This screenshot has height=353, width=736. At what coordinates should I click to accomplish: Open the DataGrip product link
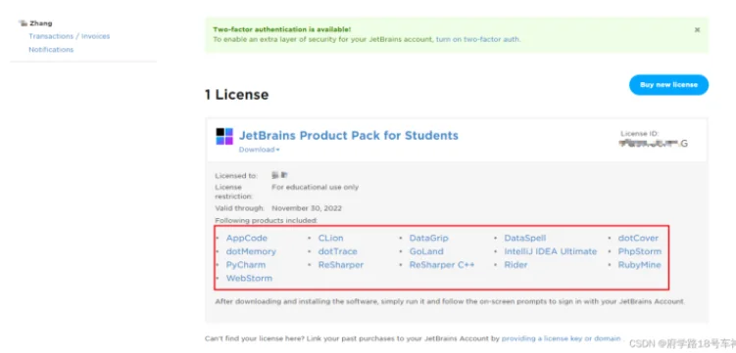428,238
